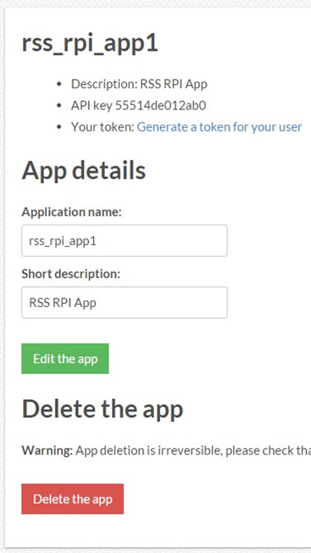311x553 pixels.
Task: Click the Delete the app section heading
Action: pos(103,409)
